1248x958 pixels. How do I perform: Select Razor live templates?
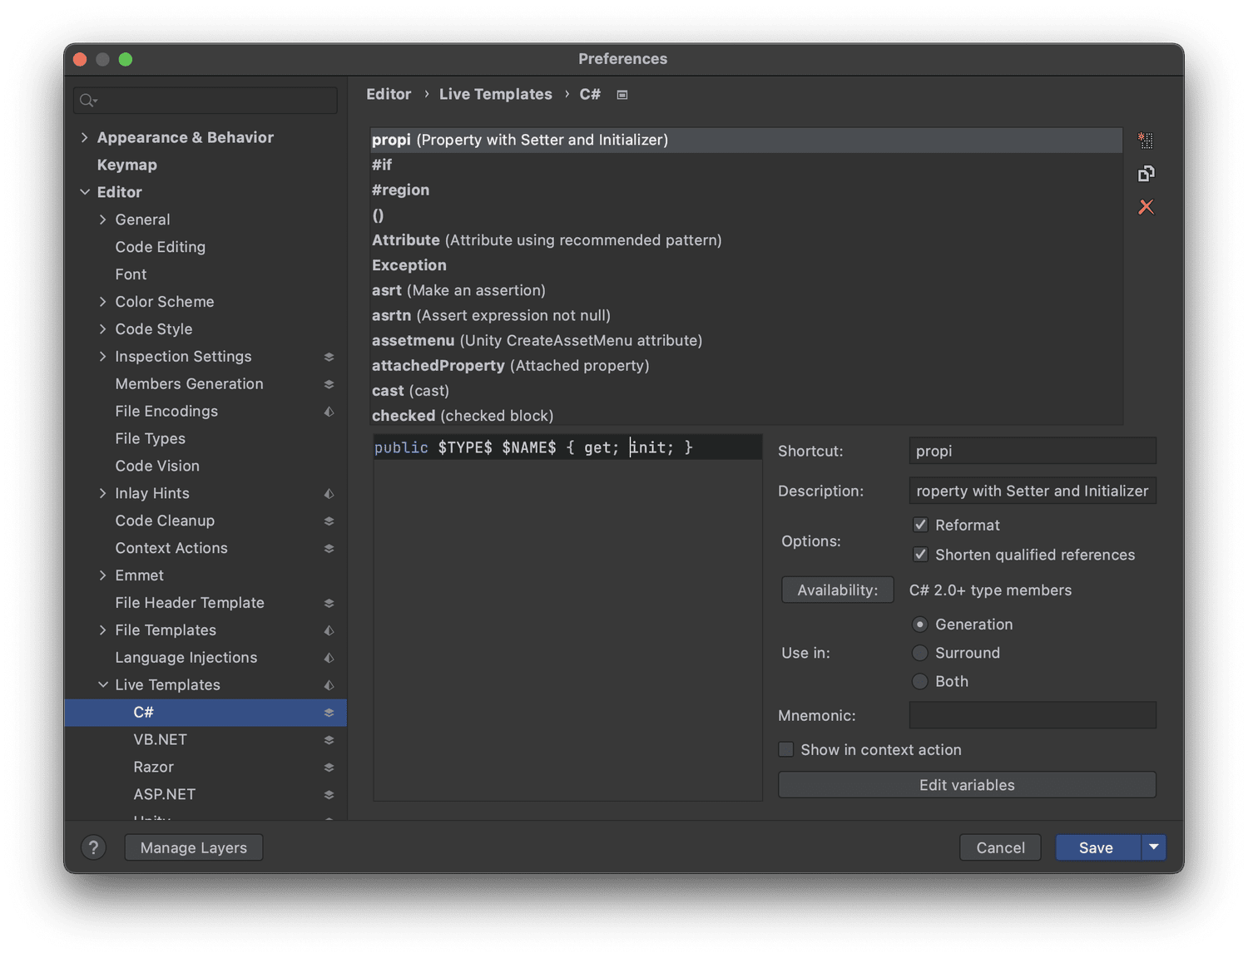154,768
